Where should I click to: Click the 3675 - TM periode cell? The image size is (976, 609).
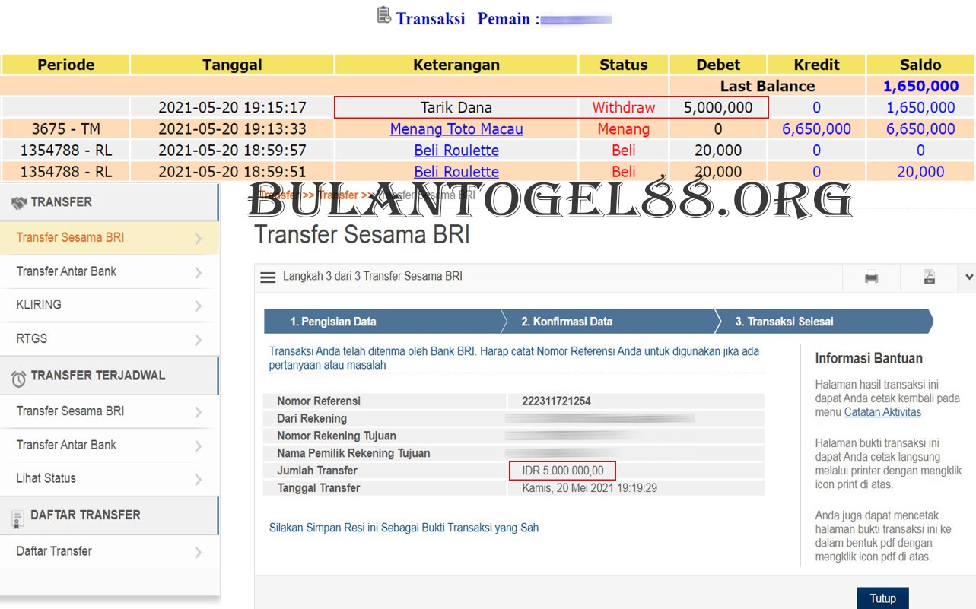tap(66, 129)
